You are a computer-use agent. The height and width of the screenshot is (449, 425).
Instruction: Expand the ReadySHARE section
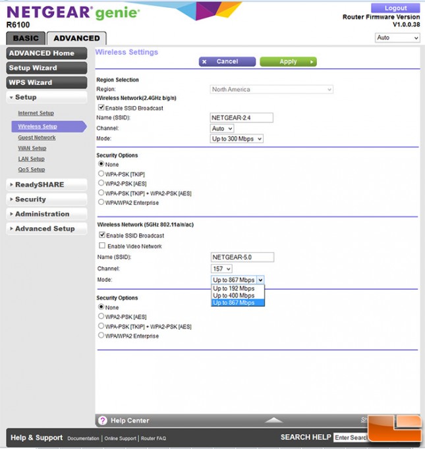46,185
